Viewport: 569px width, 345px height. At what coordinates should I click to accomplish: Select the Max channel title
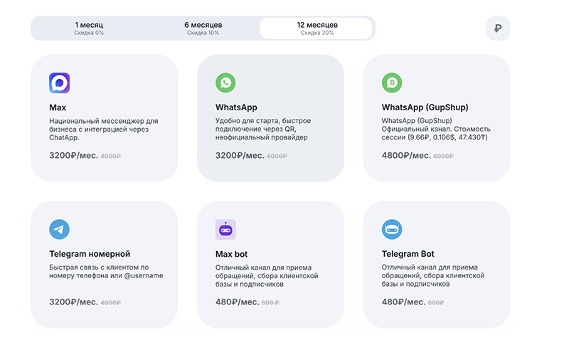click(x=58, y=107)
